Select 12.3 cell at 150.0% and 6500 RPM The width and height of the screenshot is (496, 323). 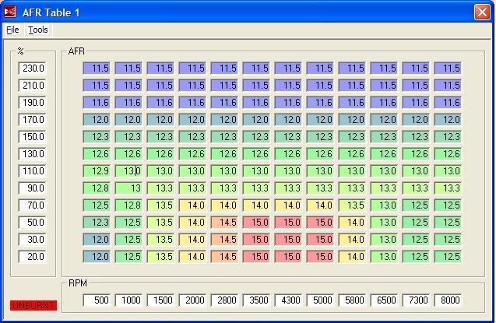click(x=385, y=136)
